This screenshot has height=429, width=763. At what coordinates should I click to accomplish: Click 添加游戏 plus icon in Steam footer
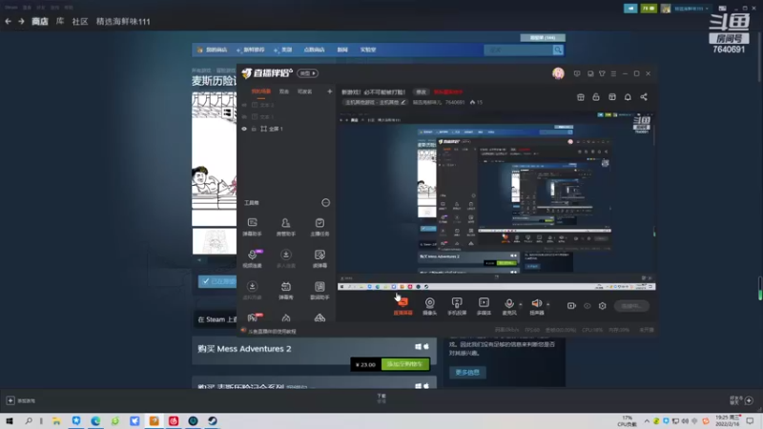(10, 400)
